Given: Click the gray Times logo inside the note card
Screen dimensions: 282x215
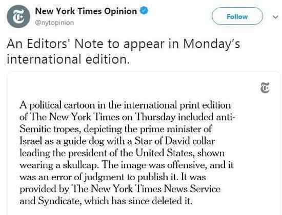Looking at the screenshot, I should point(265,88).
